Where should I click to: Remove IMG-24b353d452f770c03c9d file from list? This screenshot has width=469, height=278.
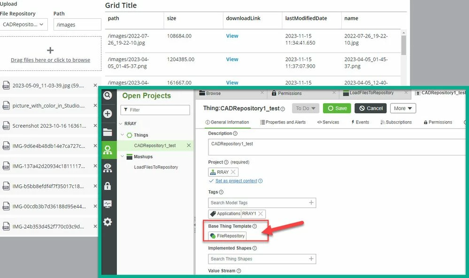[95, 226]
